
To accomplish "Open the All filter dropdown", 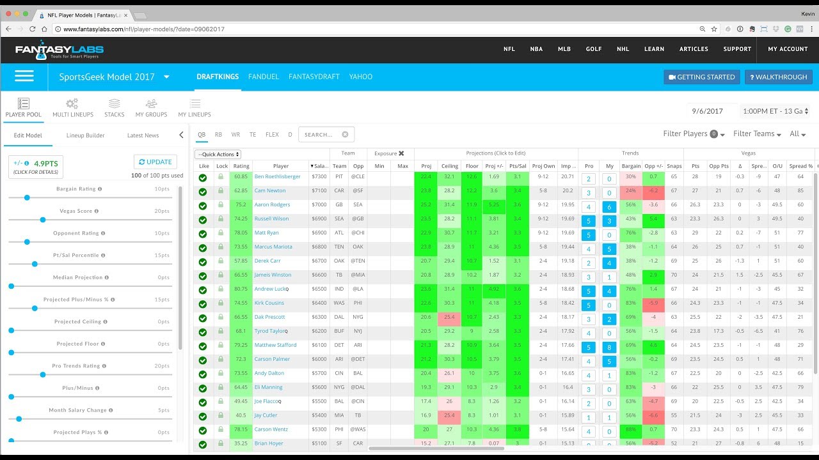I will click(798, 134).
